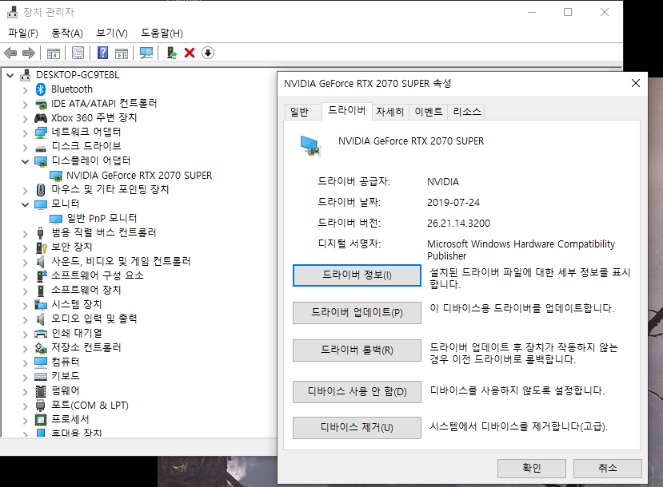The width and height of the screenshot is (663, 487).
Task: Click the 인쇄 대기열 printer icon
Action: 41,334
